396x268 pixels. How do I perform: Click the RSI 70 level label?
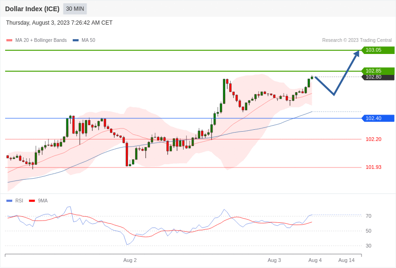pos(369,216)
